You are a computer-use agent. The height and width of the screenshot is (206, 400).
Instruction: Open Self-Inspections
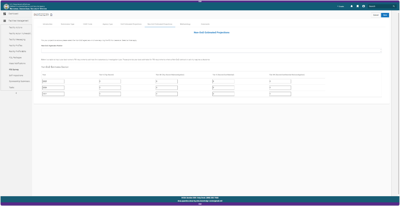(16, 76)
